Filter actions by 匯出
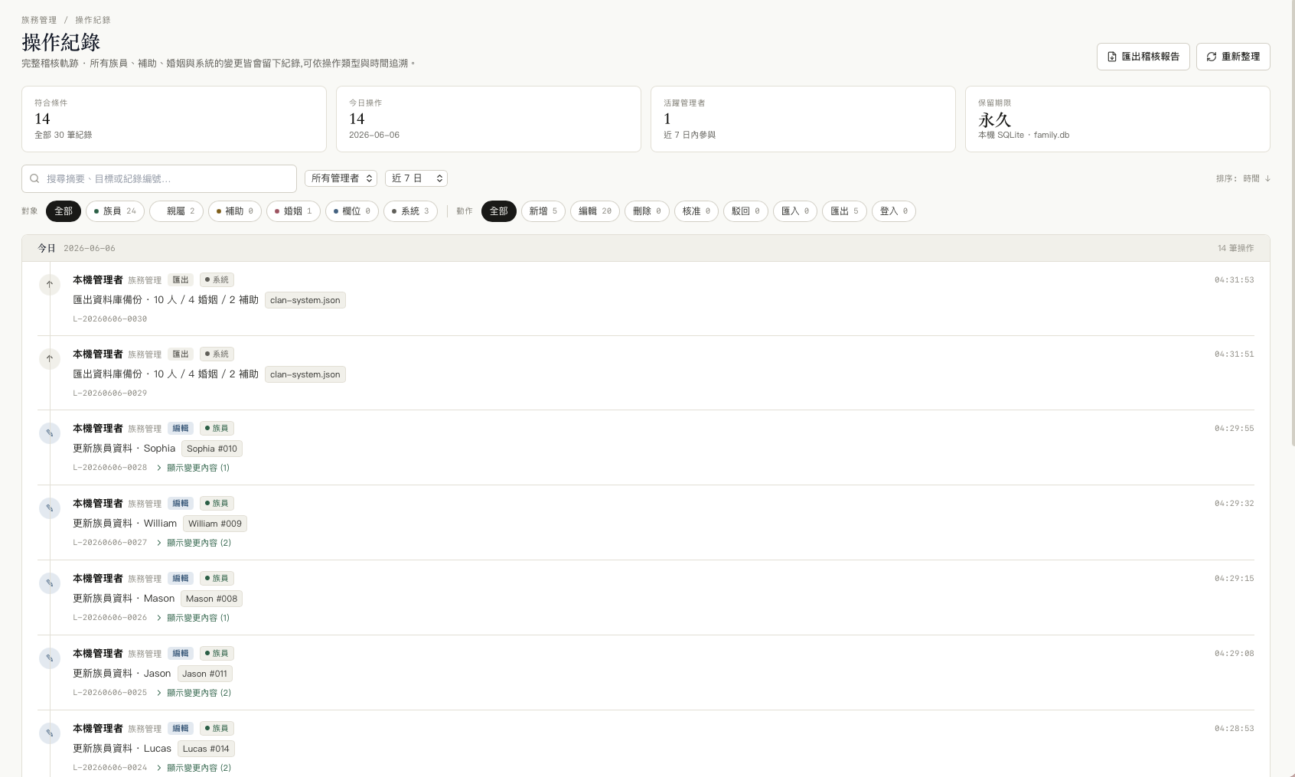 pyautogui.click(x=844, y=211)
